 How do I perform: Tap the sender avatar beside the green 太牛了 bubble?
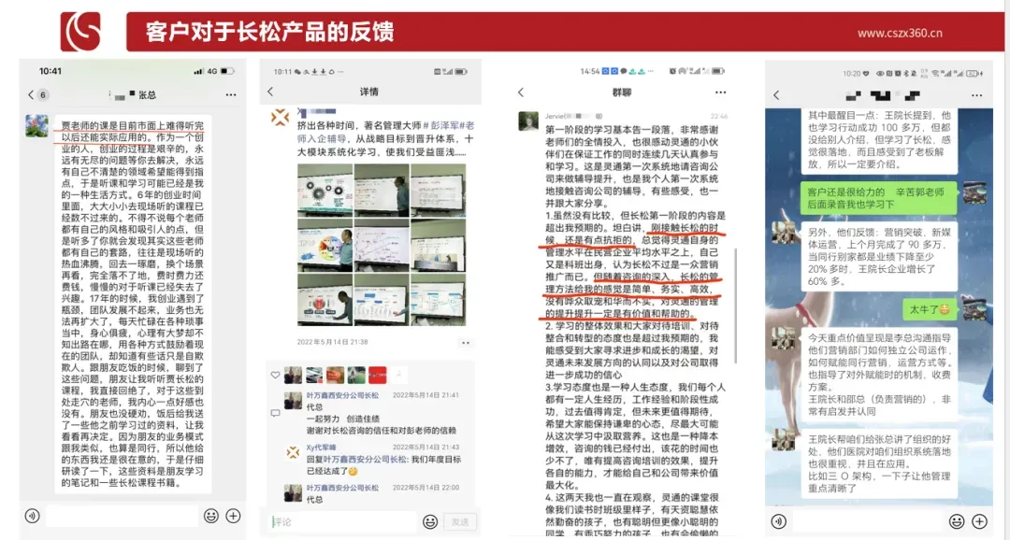pyautogui.click(x=974, y=309)
